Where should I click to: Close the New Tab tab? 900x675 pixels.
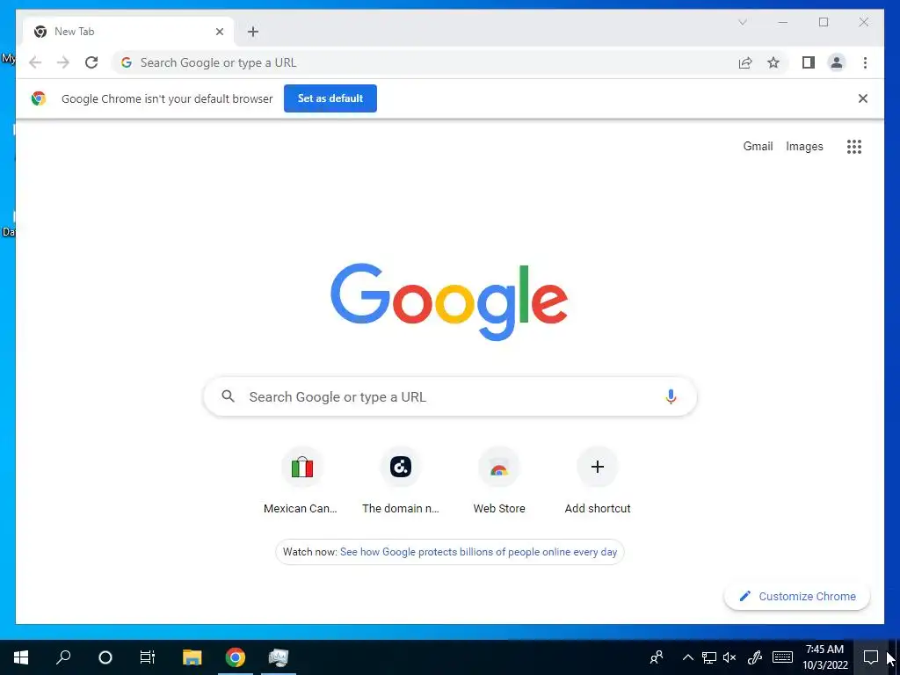[x=219, y=32]
